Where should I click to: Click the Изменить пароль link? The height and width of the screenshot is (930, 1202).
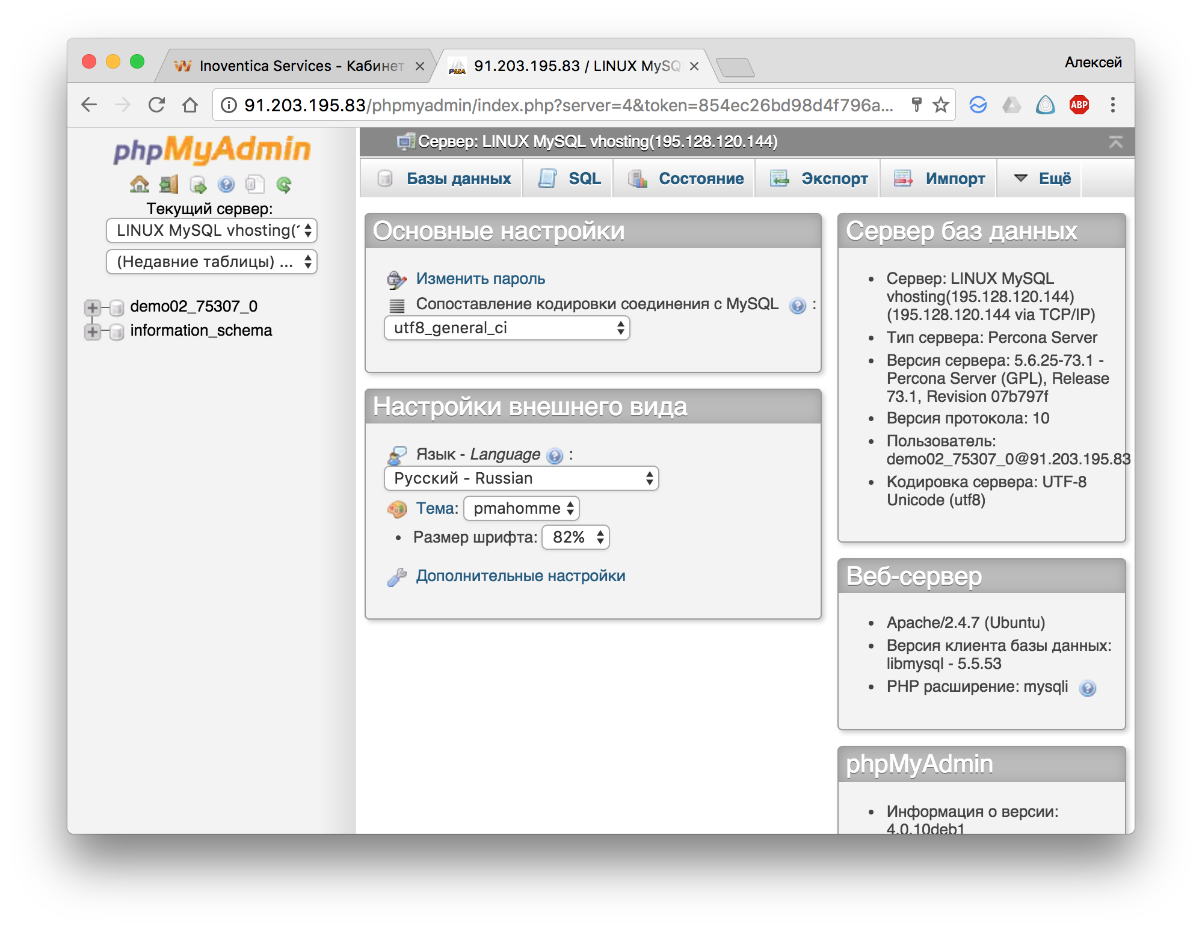tap(480, 279)
